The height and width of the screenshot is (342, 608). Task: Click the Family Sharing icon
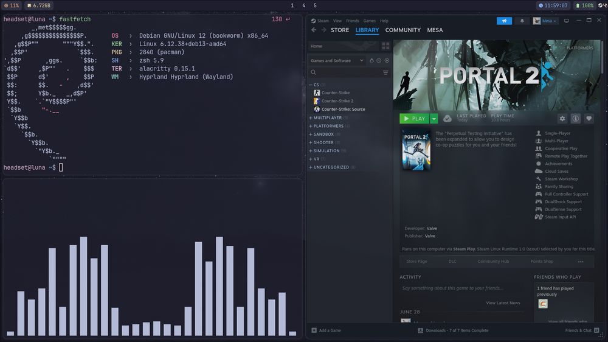[539, 187]
